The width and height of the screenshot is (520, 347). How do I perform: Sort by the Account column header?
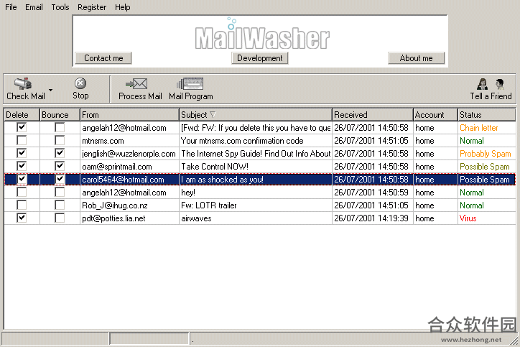435,115
